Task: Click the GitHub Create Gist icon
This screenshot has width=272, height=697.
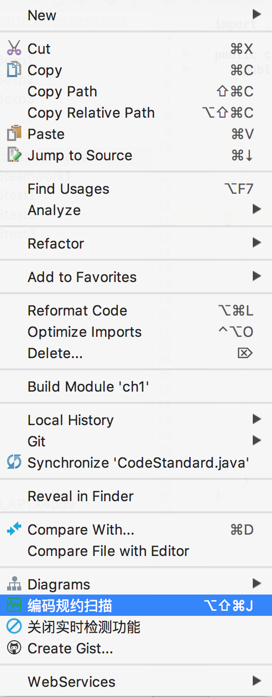Action: tap(14, 648)
